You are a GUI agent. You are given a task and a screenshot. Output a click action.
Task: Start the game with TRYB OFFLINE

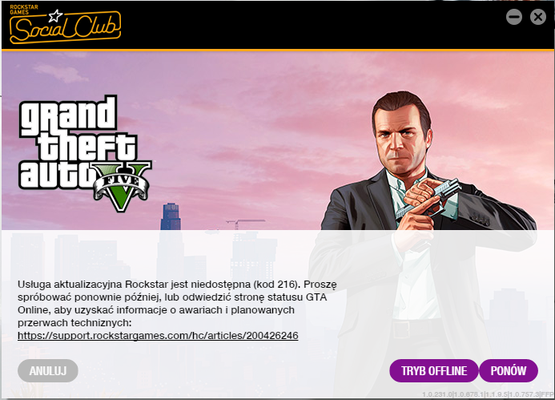434,371
